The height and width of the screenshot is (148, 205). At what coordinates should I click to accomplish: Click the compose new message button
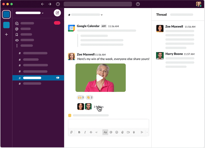tap(57, 13)
